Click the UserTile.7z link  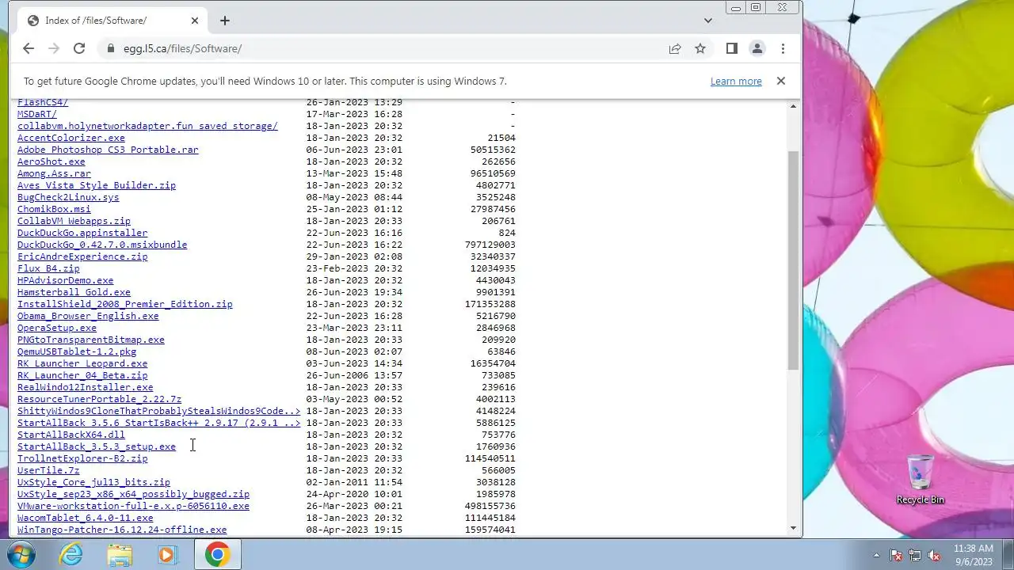click(x=48, y=470)
